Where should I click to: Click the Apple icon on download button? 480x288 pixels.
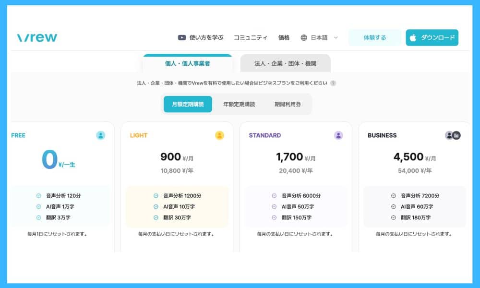pyautogui.click(x=413, y=37)
